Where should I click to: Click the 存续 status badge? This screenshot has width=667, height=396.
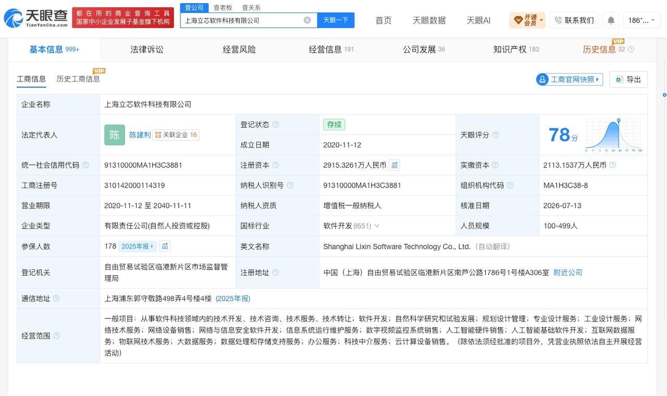334,125
